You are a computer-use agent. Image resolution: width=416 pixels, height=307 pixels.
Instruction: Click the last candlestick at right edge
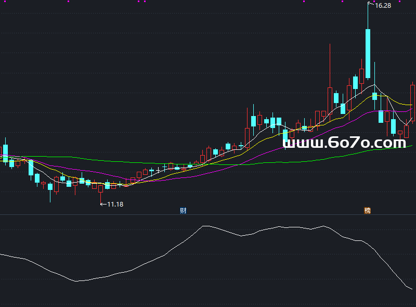pyautogui.click(x=413, y=101)
